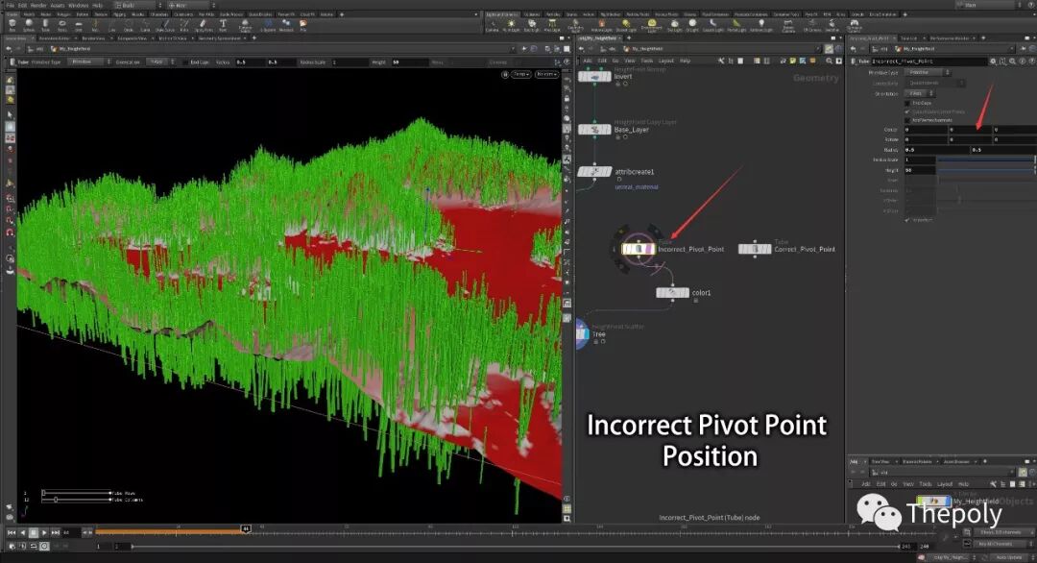The width and height of the screenshot is (1037, 563).
Task: Select the Sphere shelf tool
Action: [x=29, y=25]
